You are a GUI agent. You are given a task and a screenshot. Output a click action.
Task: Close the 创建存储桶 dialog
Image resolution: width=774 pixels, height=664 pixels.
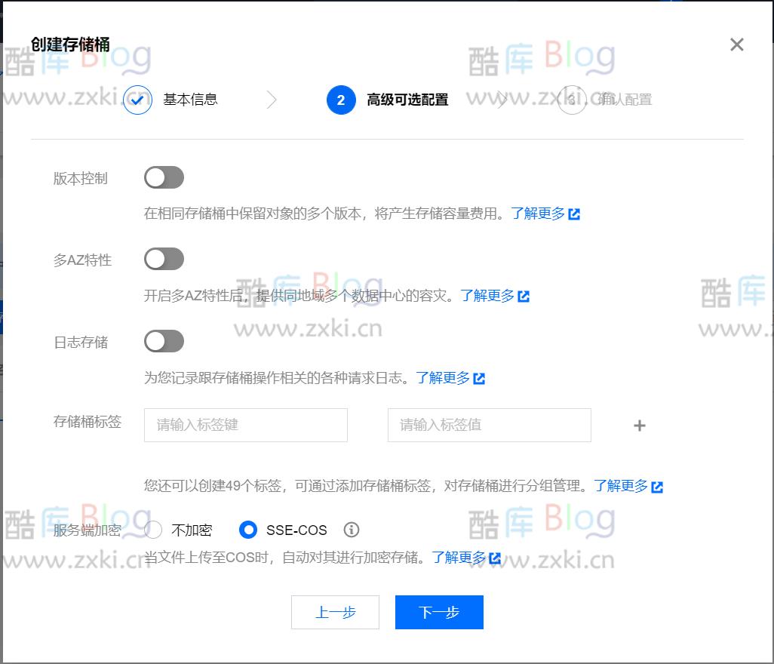[x=736, y=44]
